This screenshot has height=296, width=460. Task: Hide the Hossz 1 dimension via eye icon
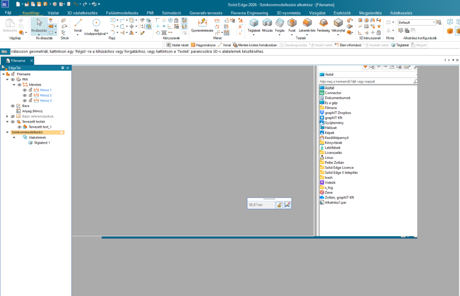coord(25,90)
